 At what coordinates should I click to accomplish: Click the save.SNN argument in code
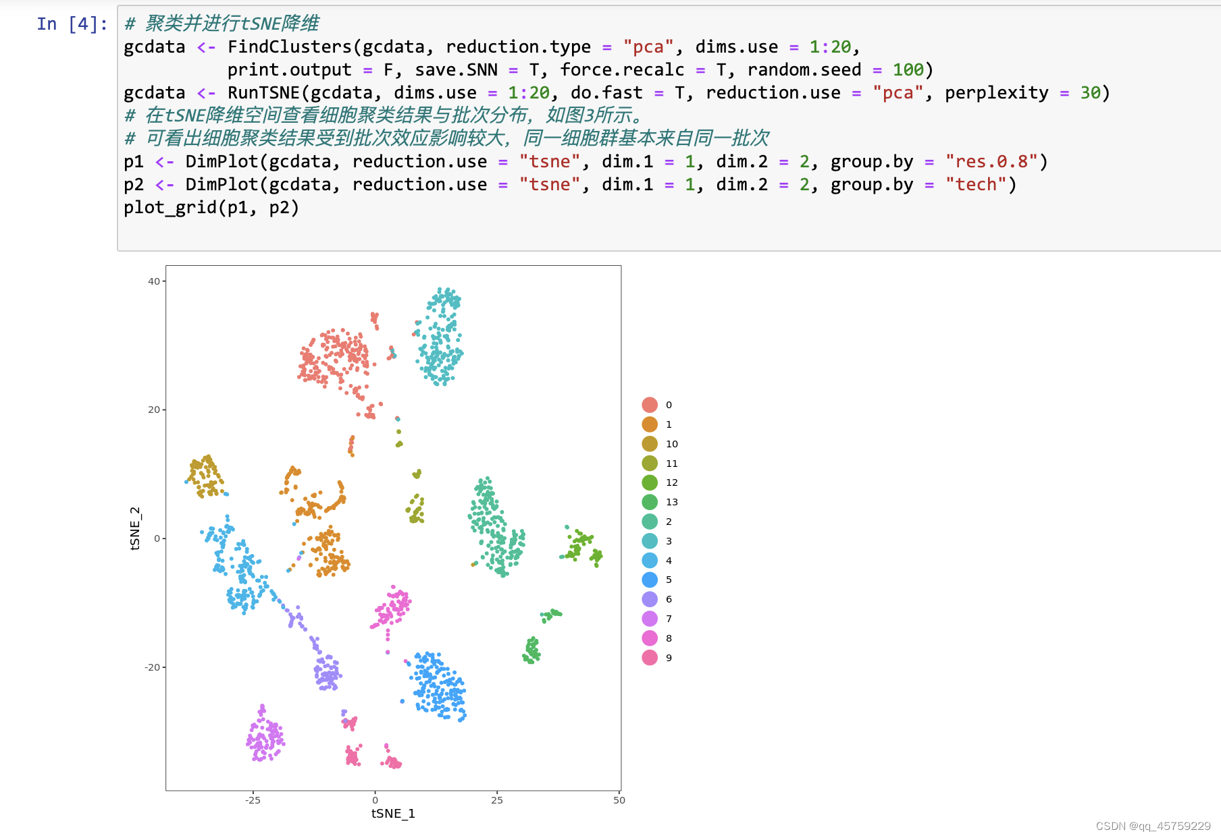coord(456,70)
